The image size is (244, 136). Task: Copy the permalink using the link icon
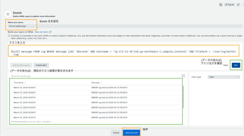coord(238,5)
